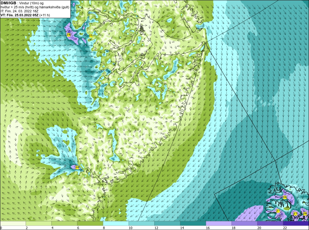Click the legend scale value "8"
The height and width of the screenshot is (230, 309).
[104, 228]
